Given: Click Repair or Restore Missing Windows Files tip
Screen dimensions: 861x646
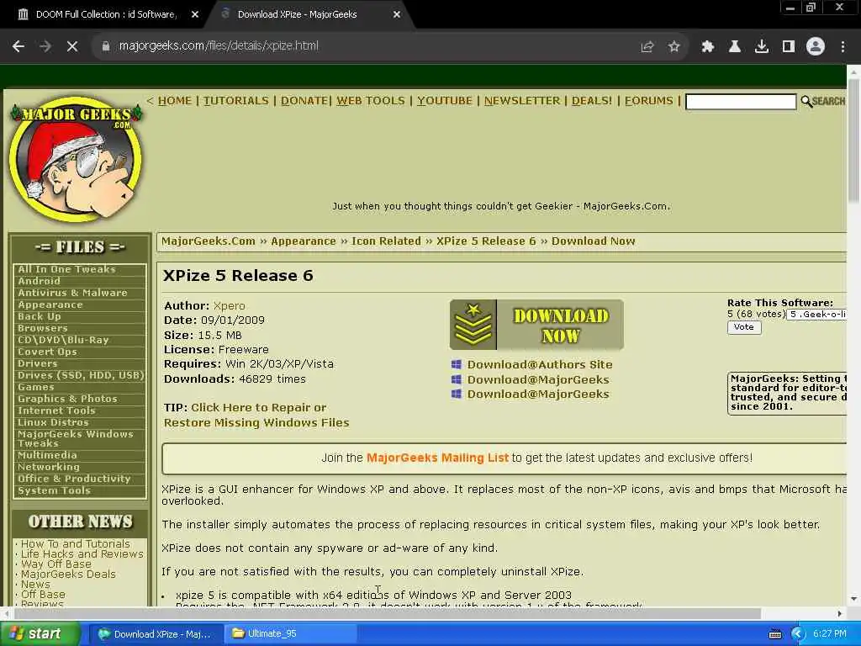Looking at the screenshot, I should (256, 416).
